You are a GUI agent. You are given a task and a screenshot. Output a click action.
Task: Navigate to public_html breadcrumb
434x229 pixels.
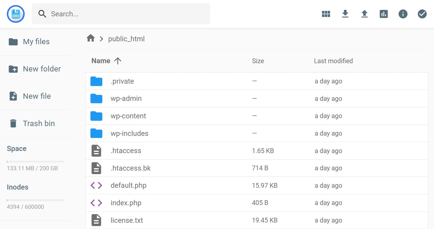126,38
